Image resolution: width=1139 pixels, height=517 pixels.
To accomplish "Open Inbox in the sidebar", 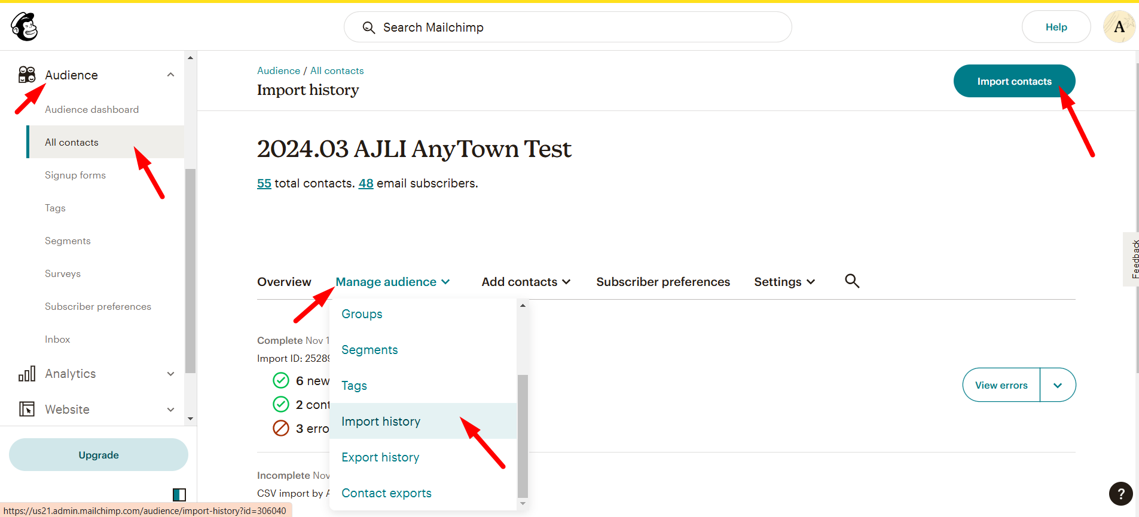I will tap(57, 339).
